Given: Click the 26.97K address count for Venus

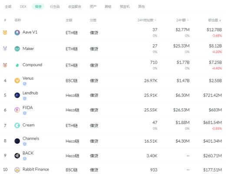Looking at the screenshot, I should [x=151, y=81].
